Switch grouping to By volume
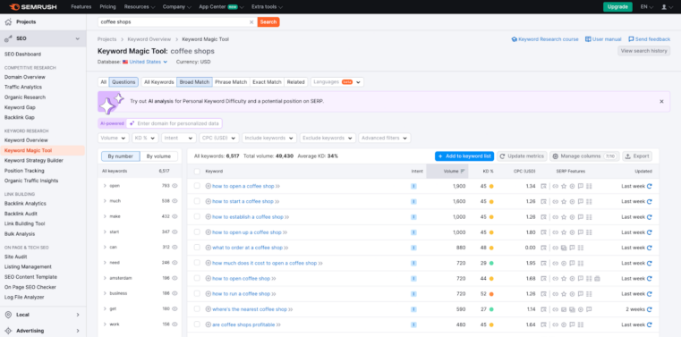 point(158,156)
